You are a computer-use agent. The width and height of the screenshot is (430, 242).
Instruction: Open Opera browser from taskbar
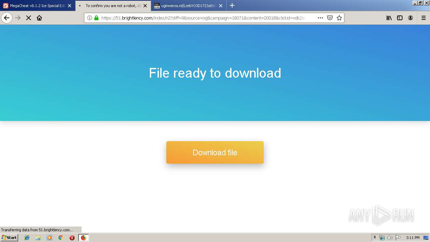pos(72,238)
